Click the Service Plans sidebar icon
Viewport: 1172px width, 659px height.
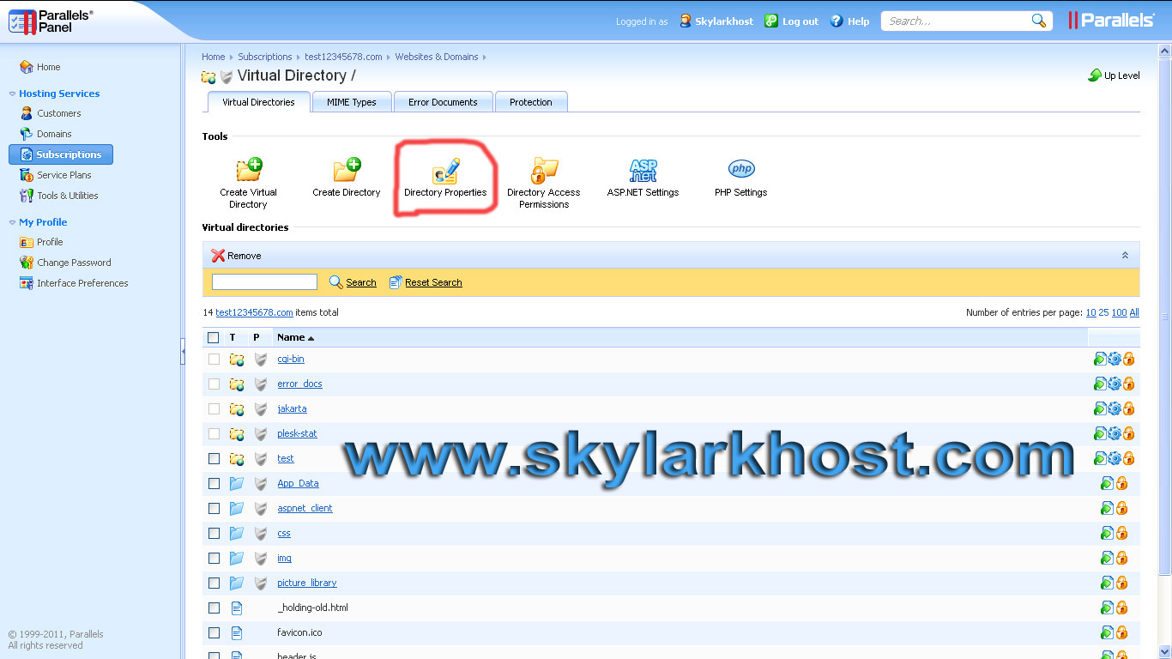(x=27, y=175)
